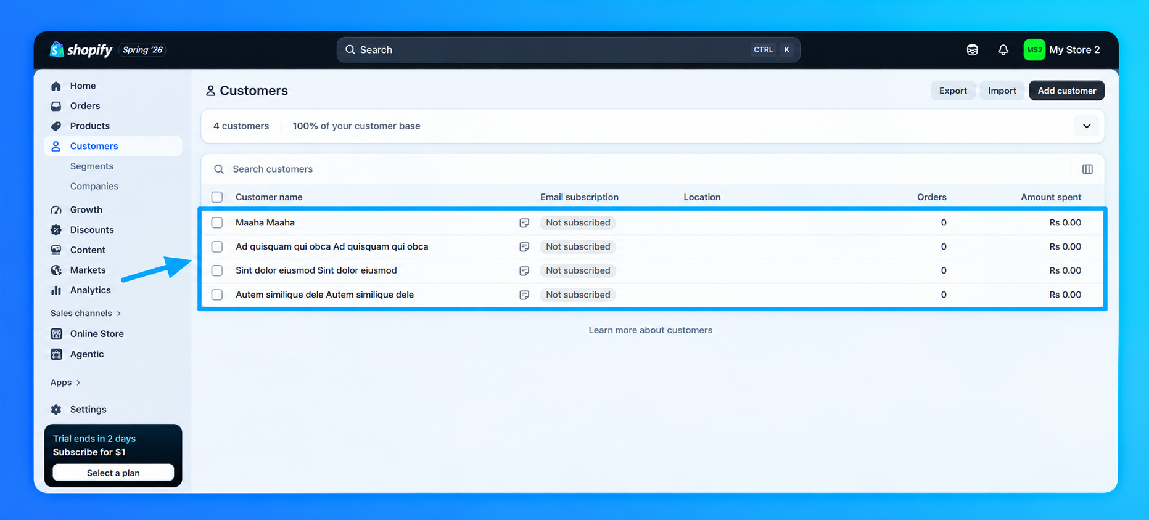Click the Import button

pos(1002,91)
